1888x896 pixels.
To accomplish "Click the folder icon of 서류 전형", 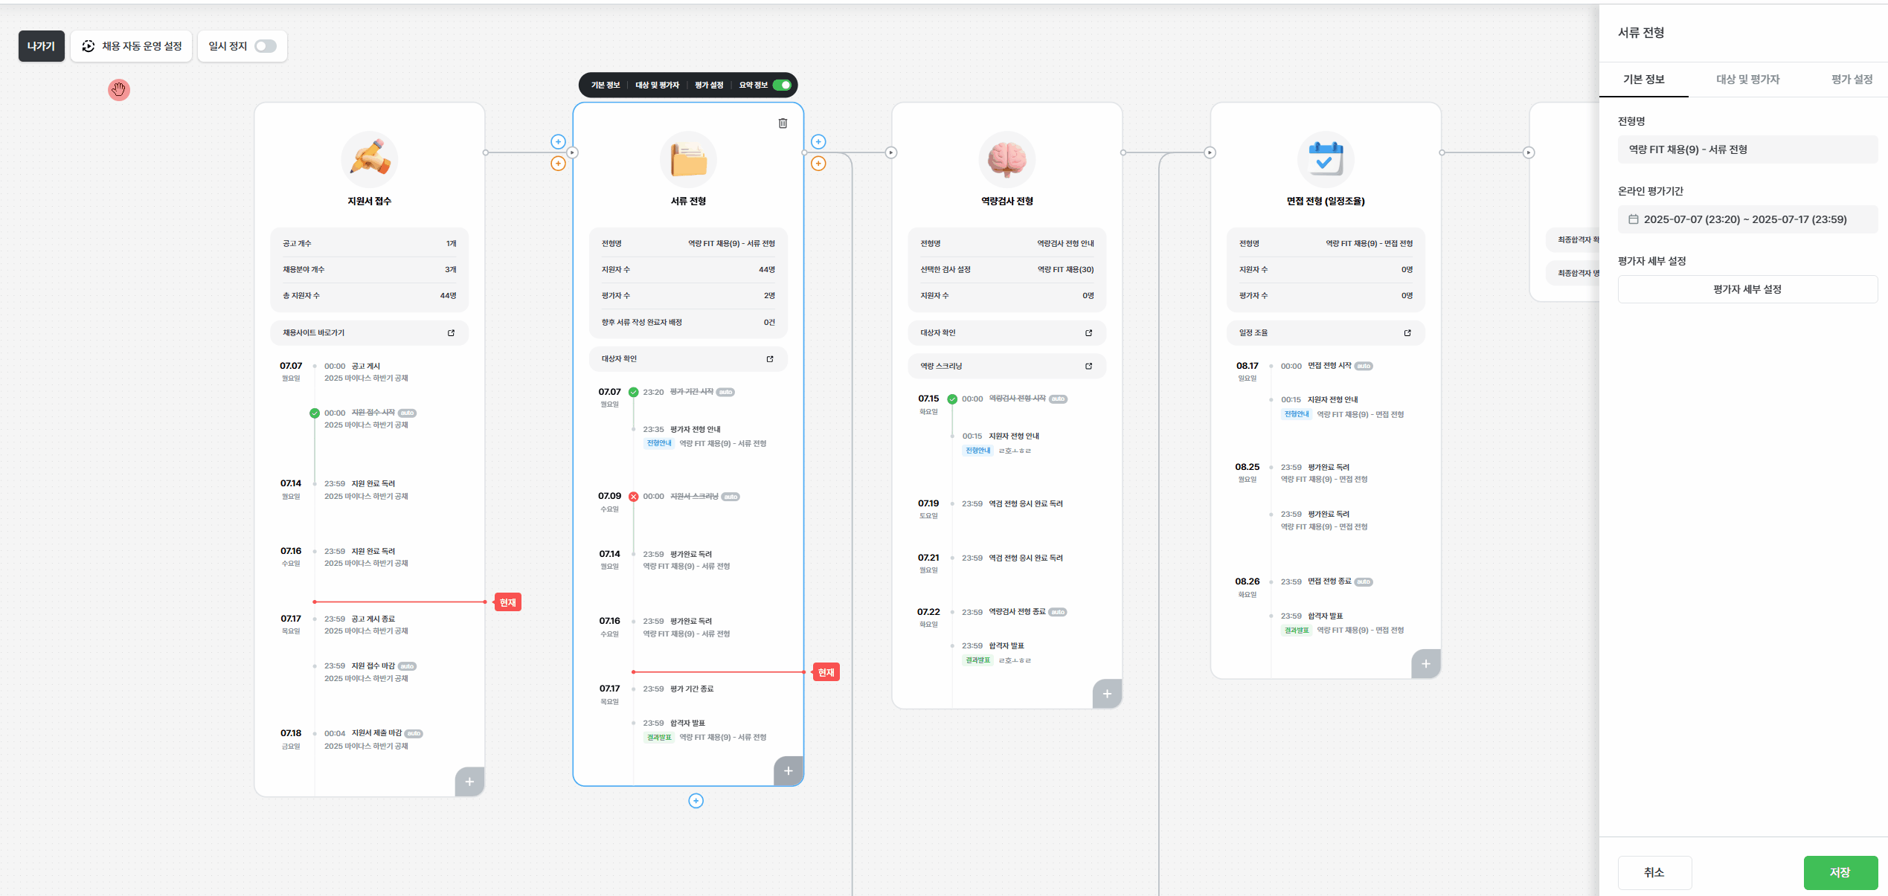I will (688, 159).
